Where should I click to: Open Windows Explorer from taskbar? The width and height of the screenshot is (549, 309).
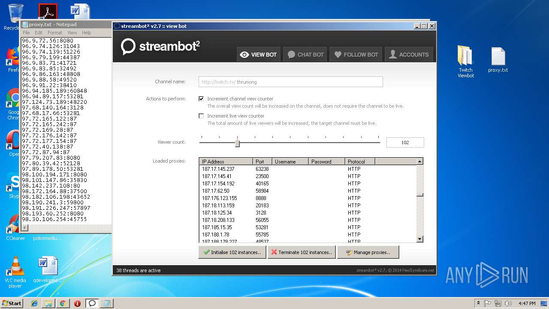tap(48, 303)
